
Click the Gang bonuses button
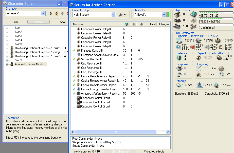point(120,151)
